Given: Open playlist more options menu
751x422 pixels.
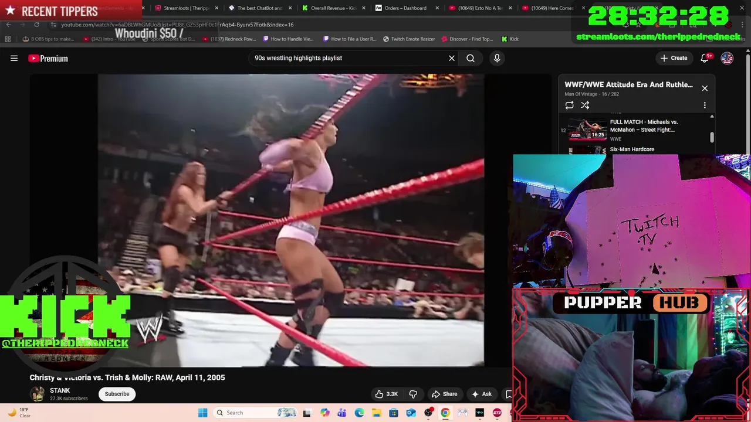Looking at the screenshot, I should 705,105.
